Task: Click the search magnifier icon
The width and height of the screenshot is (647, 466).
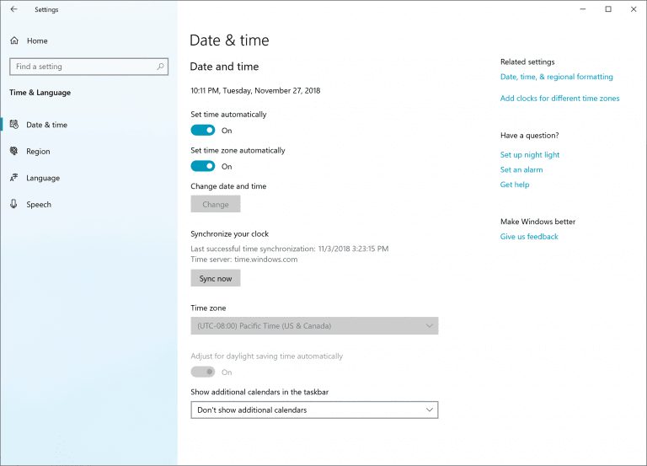Action: [x=160, y=67]
